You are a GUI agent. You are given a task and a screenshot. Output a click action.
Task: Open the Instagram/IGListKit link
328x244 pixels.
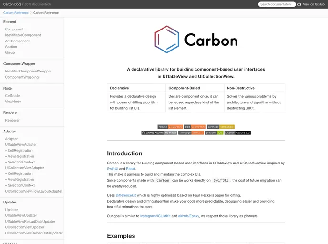[x=155, y=216]
